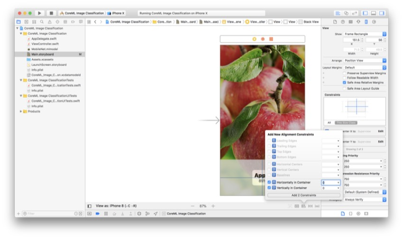Screen dimensions: 403x238
Task: Zoom in on the storyboard canvas
Action: point(213,206)
